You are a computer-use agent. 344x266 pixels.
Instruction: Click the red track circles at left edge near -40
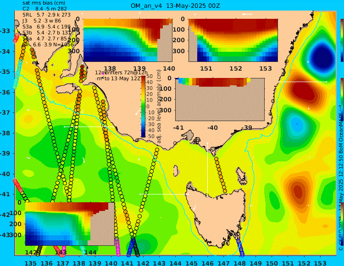click(x=18, y=186)
